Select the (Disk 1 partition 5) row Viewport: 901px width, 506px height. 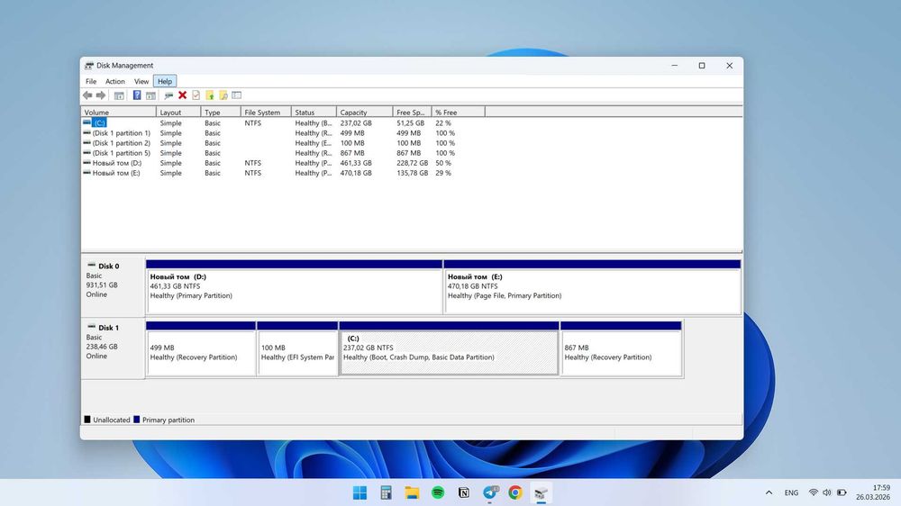click(x=122, y=153)
